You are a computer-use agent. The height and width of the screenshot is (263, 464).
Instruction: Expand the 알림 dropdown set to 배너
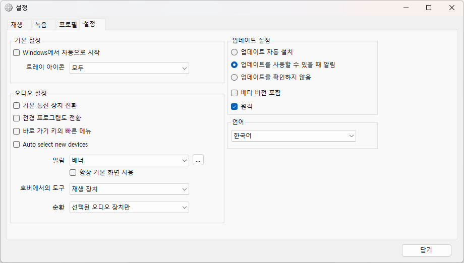coord(129,160)
